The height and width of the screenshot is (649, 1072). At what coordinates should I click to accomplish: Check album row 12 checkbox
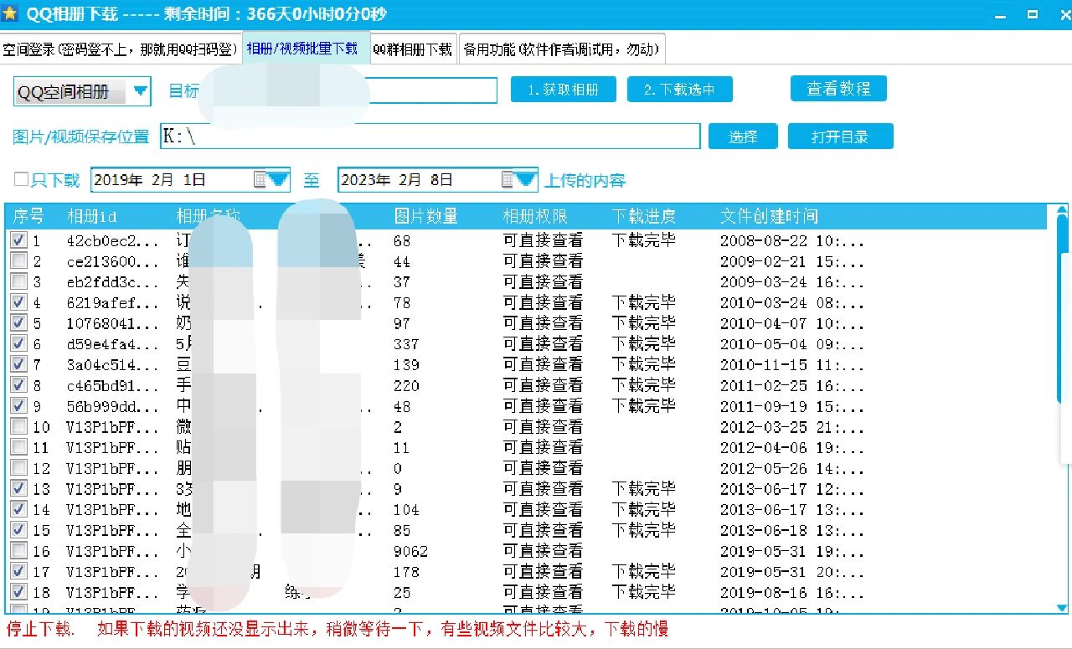tap(18, 468)
